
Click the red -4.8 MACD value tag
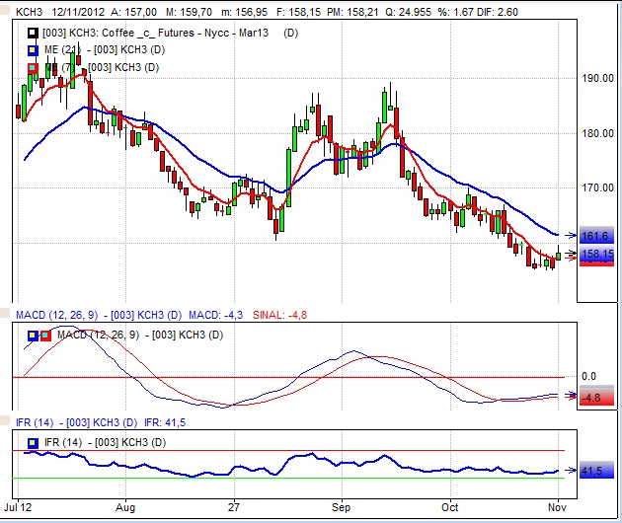tap(592, 398)
